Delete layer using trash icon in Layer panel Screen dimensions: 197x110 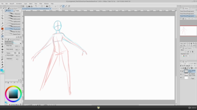tap(196, 68)
